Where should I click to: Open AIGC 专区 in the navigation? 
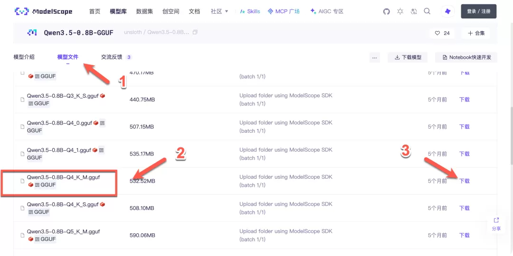coord(327,11)
